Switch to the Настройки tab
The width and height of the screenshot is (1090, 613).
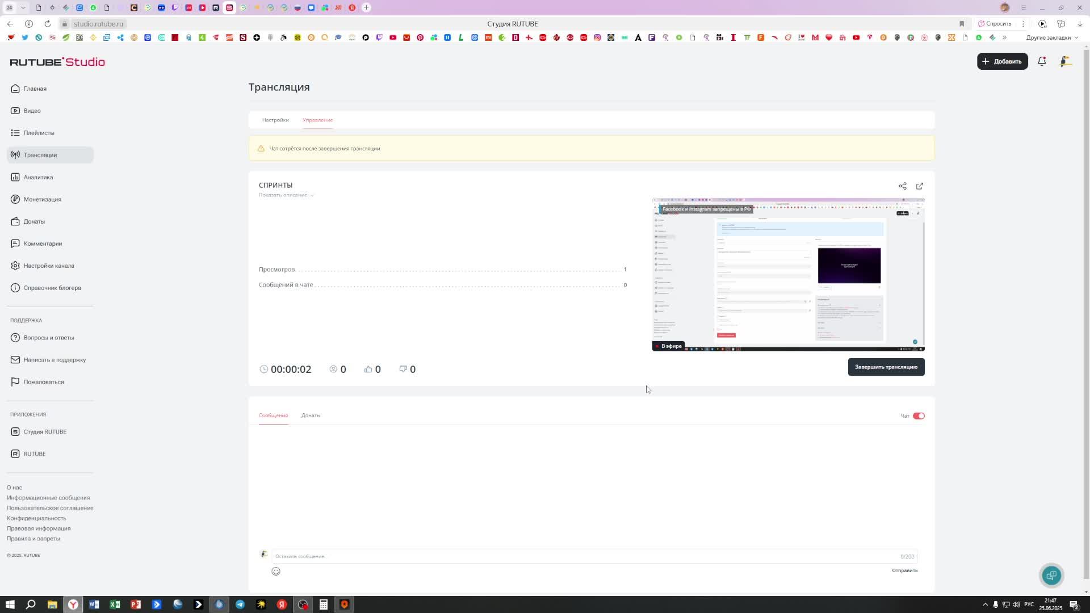tap(275, 120)
